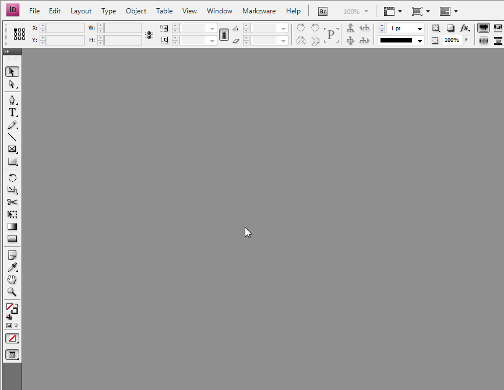Open the File menu
This screenshot has height=390, width=504.
[x=34, y=11]
